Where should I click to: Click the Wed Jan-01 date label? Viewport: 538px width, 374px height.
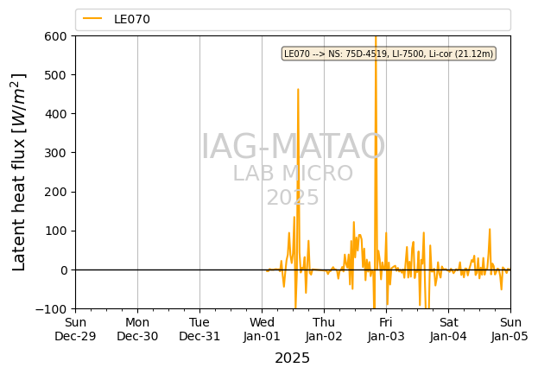tap(263, 329)
